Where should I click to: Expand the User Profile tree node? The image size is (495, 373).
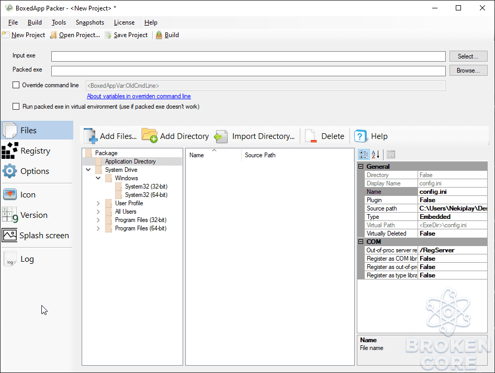click(x=98, y=203)
